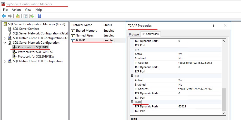Click the properties scrollbar up arrow
Viewport: 241px width, 120px height.
coord(224,41)
